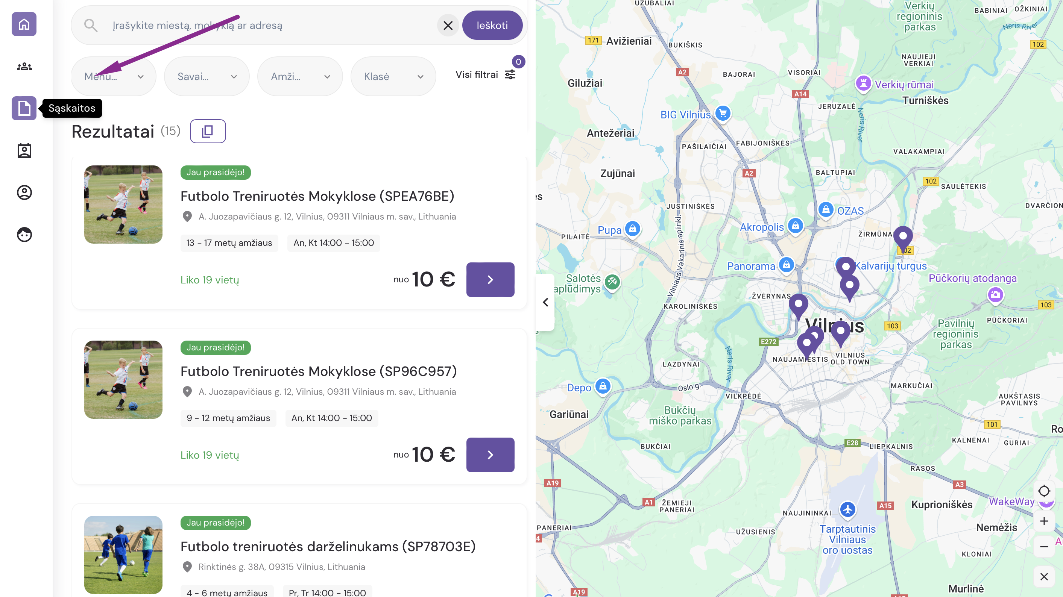Viewport: 1063px width, 597px height.
Task: Open the child face sidebar icon
Action: point(24,235)
